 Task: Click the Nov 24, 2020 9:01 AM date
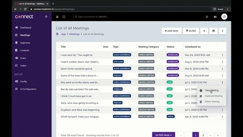[197, 55]
